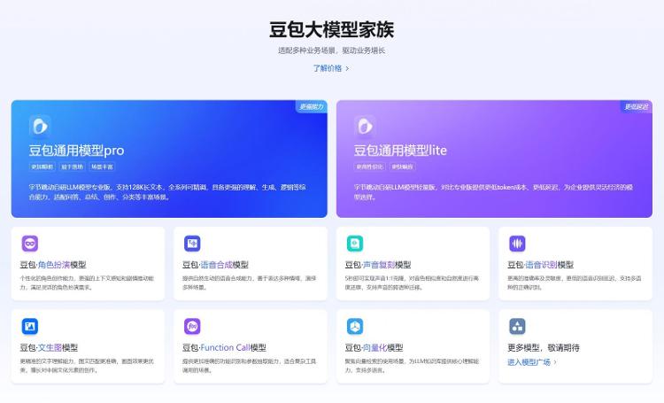Select the 豆包·语音识别模型 title

[x=541, y=265]
